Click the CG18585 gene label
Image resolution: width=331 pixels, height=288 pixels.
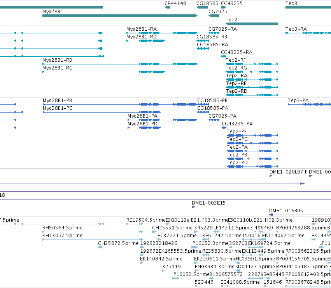coord(207,3)
